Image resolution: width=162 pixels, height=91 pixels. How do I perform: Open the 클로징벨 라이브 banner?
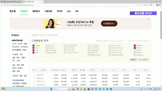pyautogui.click(x=143, y=13)
